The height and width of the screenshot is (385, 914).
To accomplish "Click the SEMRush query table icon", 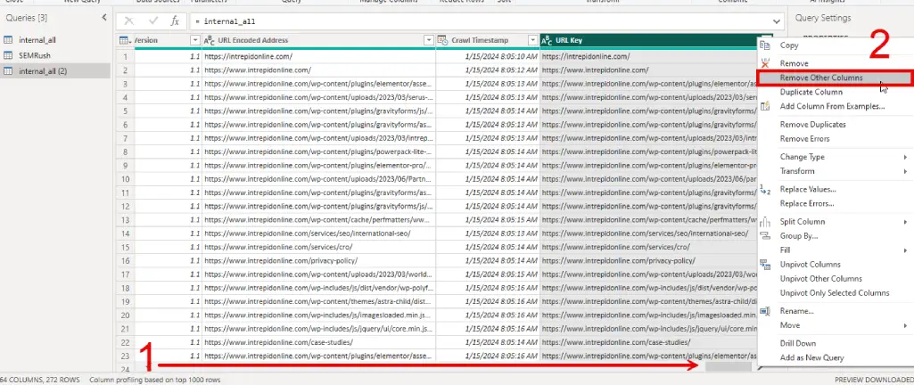I will click(x=8, y=55).
